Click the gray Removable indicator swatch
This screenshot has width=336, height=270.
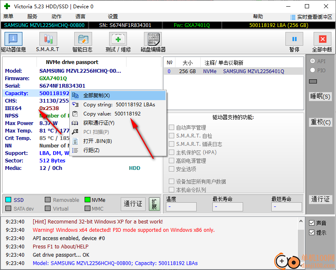48,200
